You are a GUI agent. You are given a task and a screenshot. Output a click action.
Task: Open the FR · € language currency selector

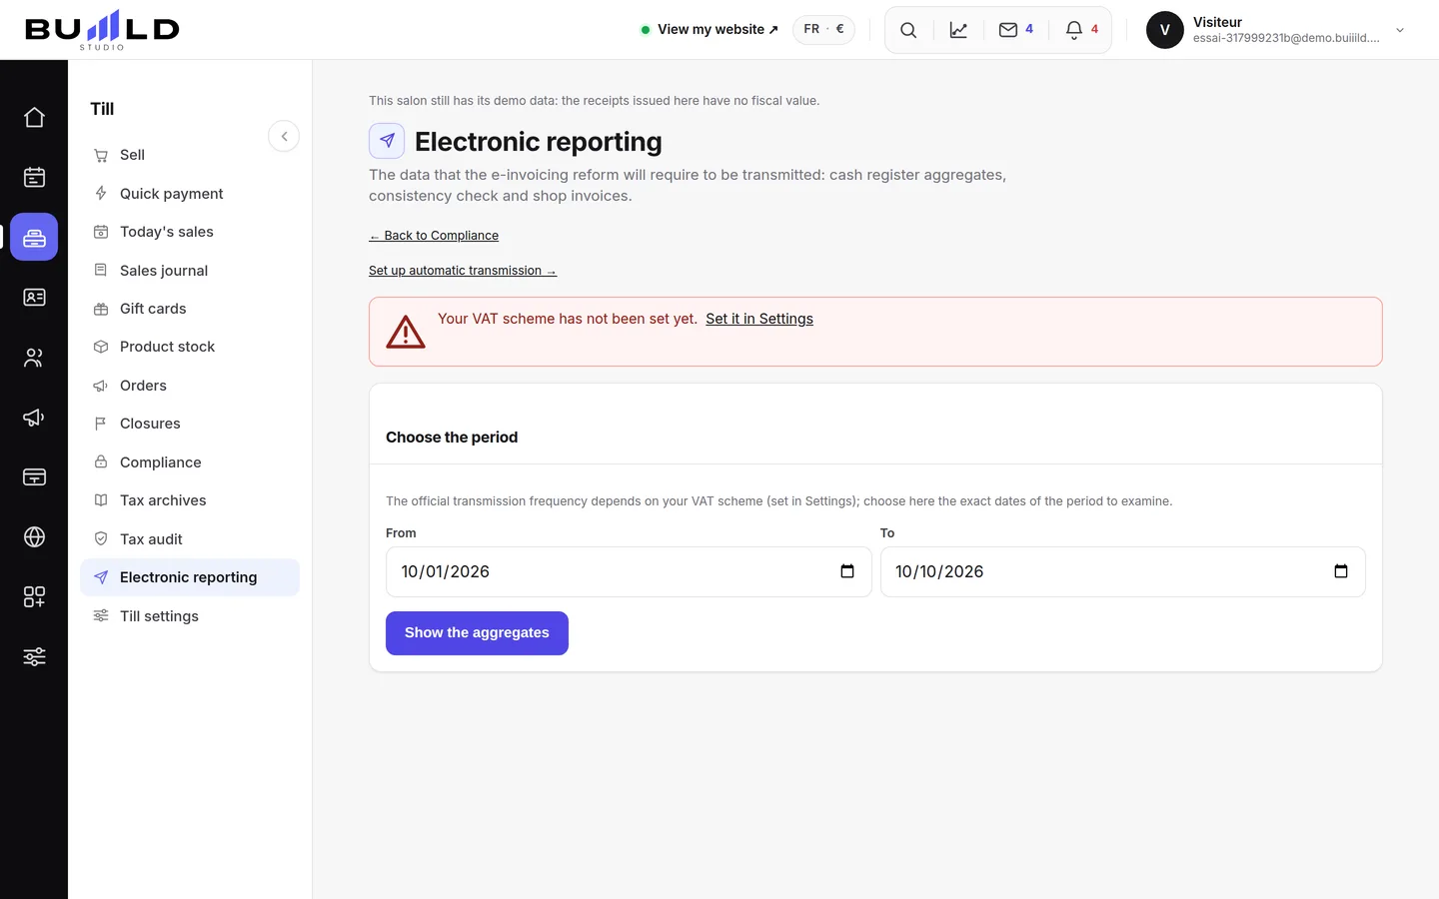tap(823, 29)
